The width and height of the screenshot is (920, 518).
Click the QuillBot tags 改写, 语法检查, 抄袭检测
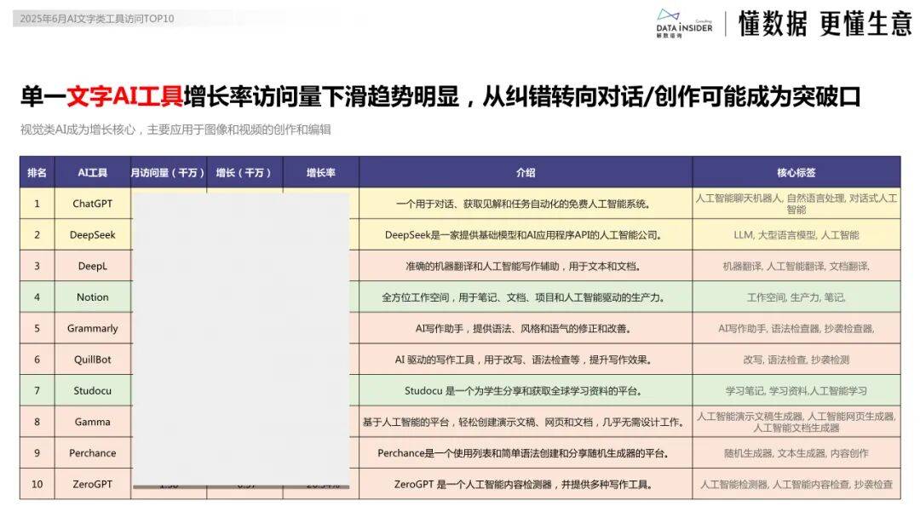[796, 360]
